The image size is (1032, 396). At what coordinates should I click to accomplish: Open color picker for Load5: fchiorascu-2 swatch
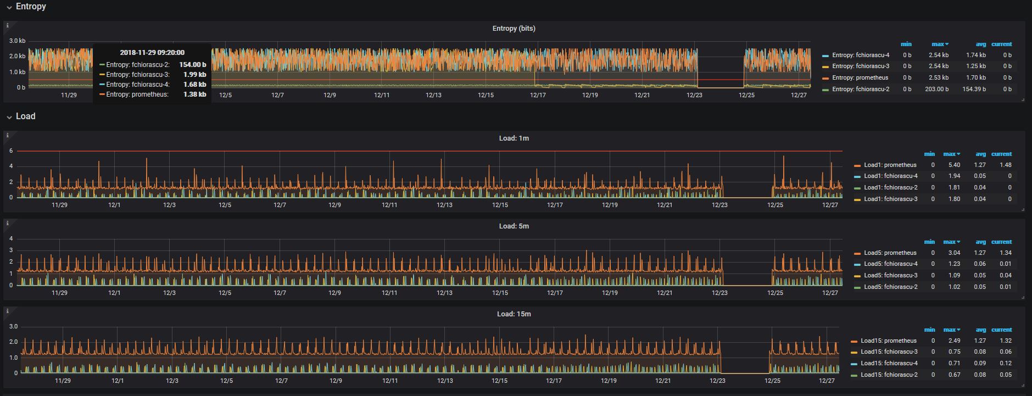click(x=857, y=288)
